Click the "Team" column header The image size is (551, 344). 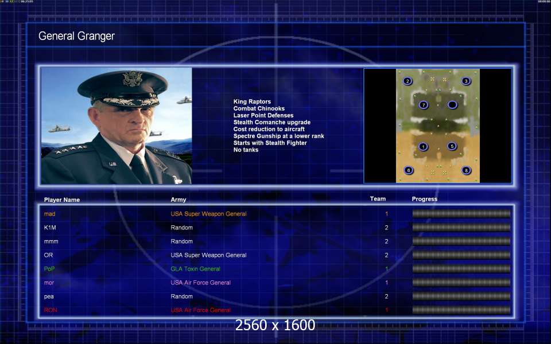click(x=378, y=199)
